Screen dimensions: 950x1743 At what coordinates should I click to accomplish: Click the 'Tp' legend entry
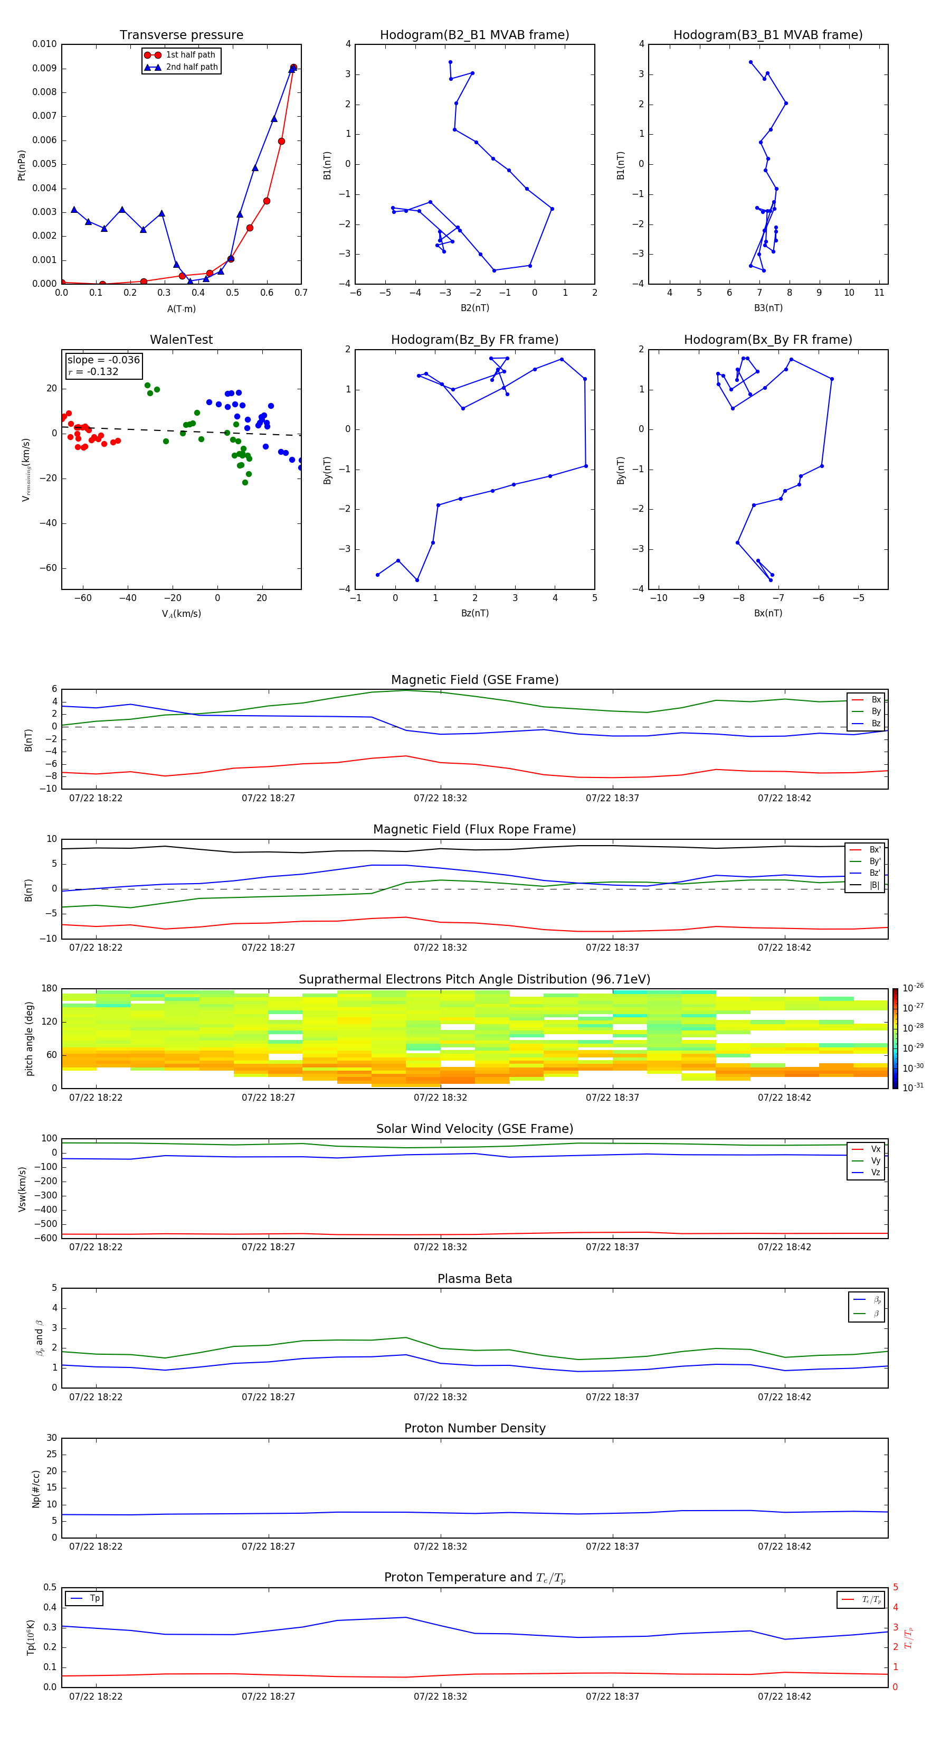tap(84, 1598)
